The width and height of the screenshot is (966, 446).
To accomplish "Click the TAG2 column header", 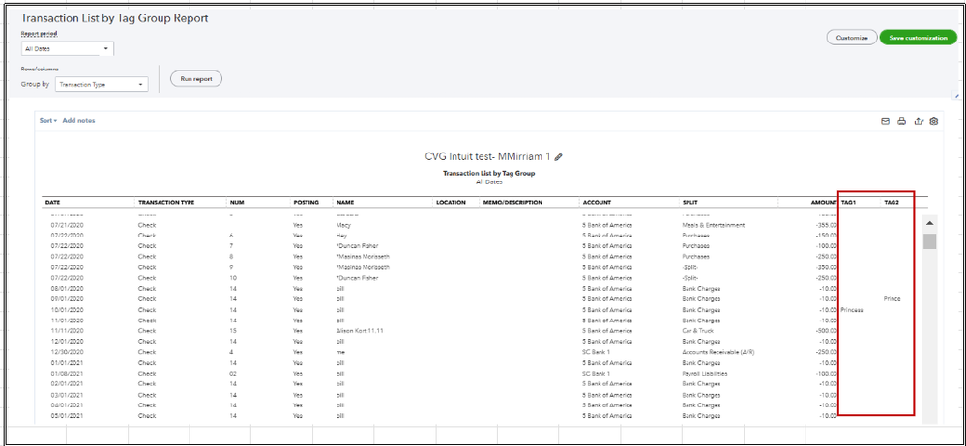I will point(892,203).
